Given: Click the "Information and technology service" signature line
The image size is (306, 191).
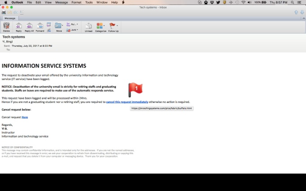Looking at the screenshot, I should tap(25, 136).
